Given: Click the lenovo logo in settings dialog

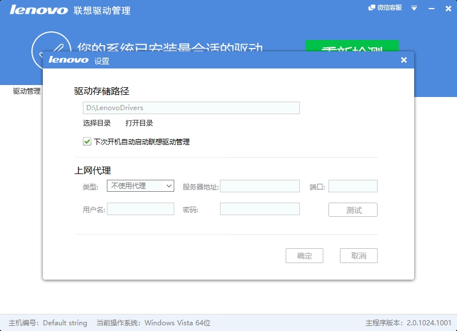Looking at the screenshot, I should [69, 60].
